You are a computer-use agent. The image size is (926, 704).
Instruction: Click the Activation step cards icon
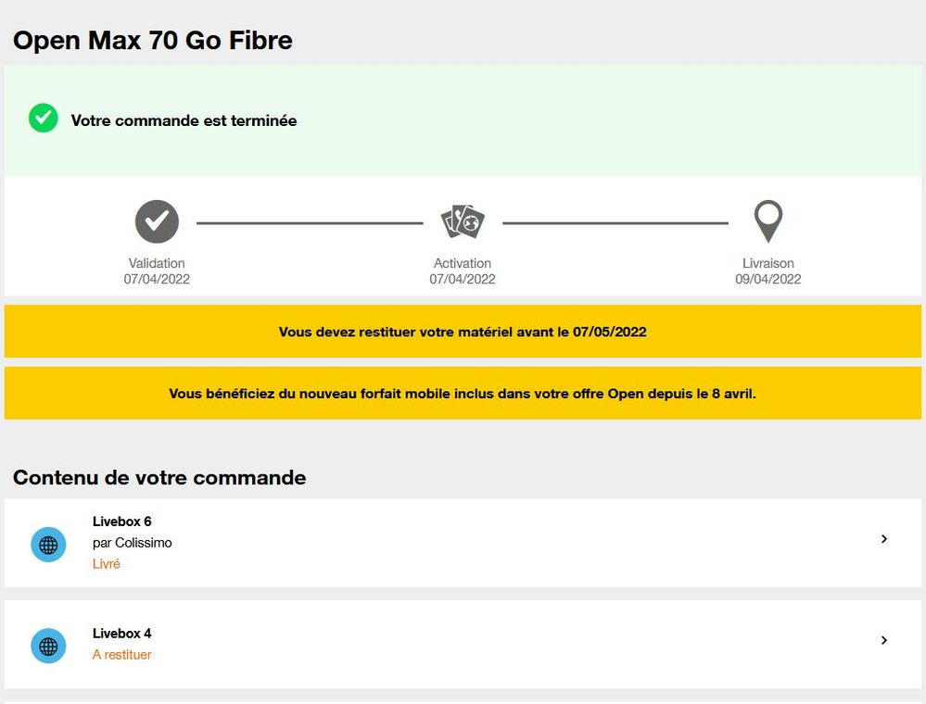coord(463,222)
